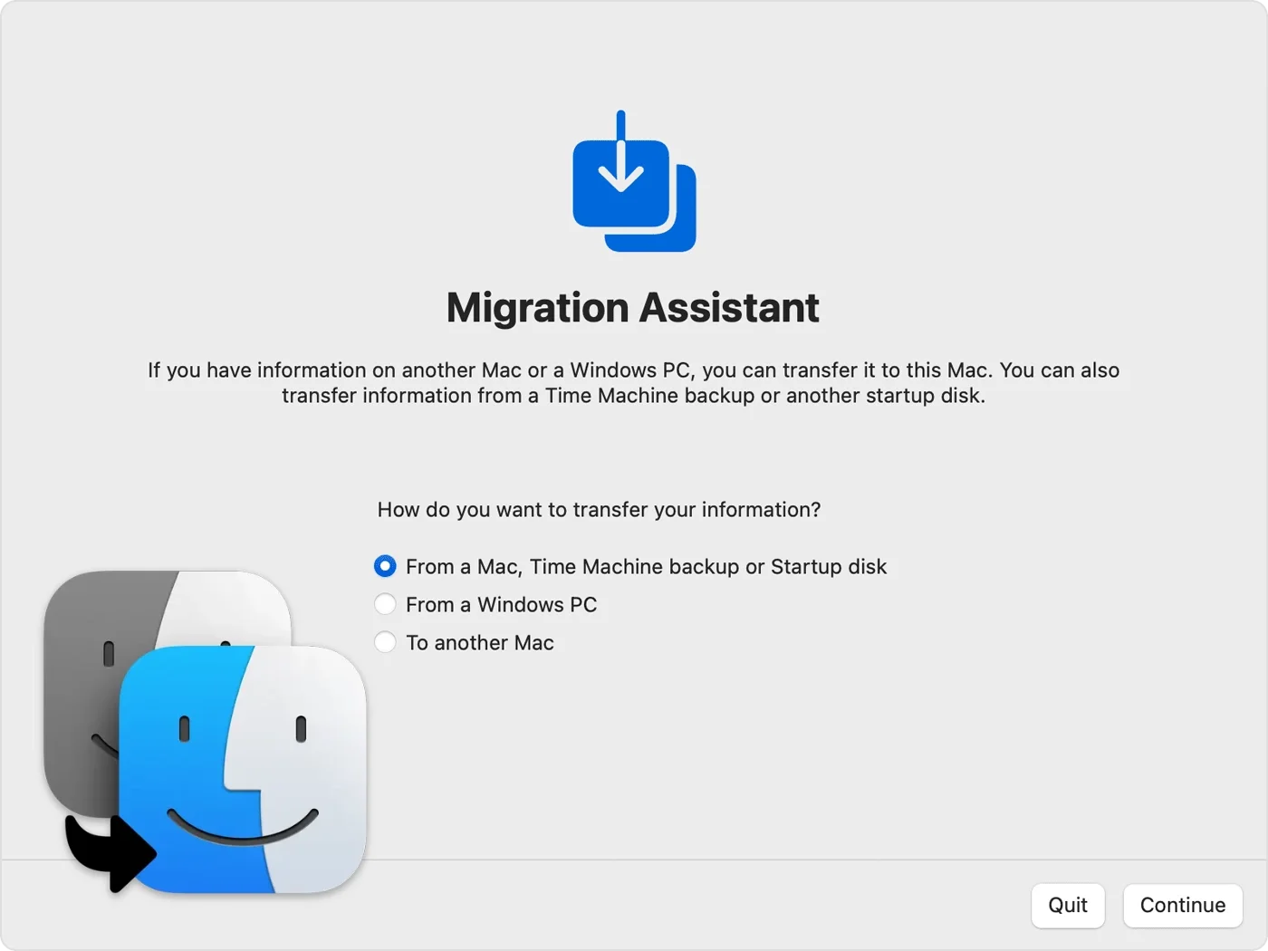Screen dimensions: 1268x951
Task: Choose the From a Windows PC option
Action: tap(385, 604)
